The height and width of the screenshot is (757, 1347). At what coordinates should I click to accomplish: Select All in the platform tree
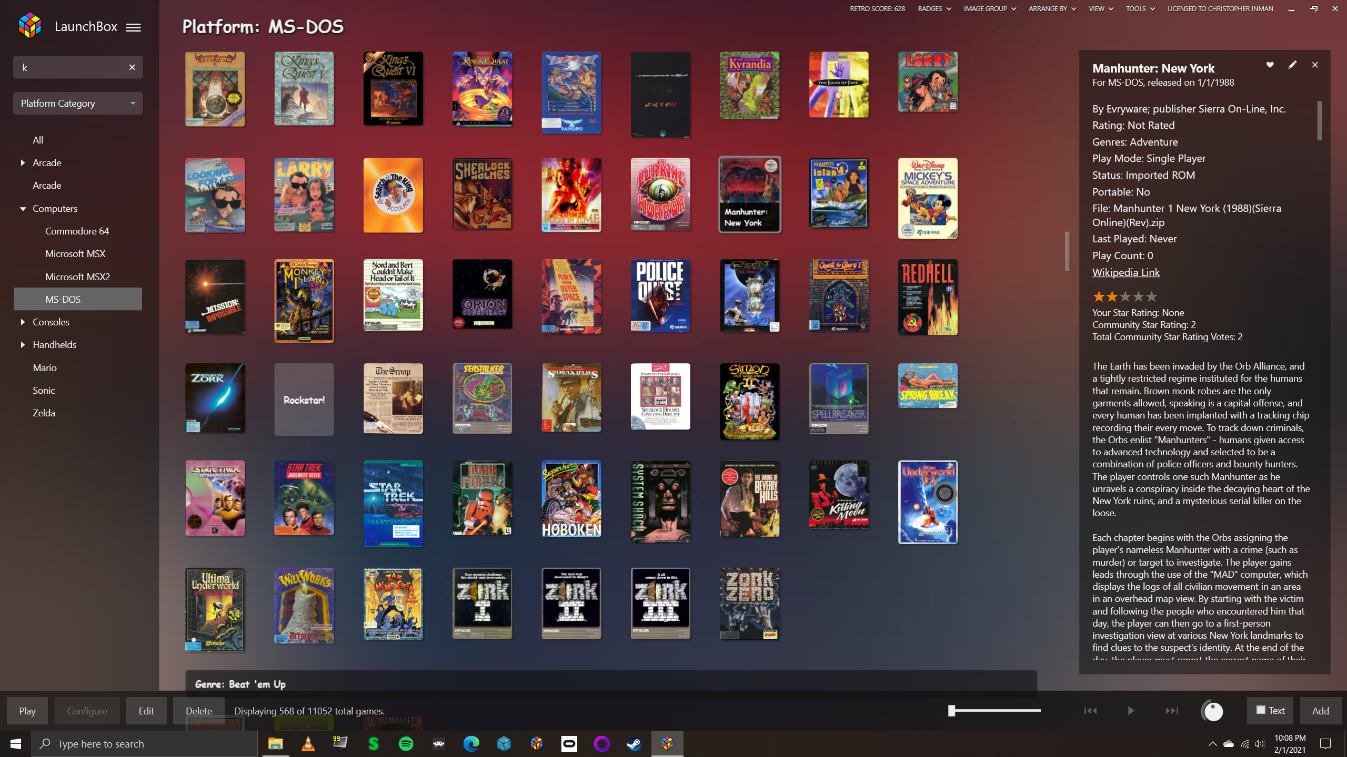38,140
